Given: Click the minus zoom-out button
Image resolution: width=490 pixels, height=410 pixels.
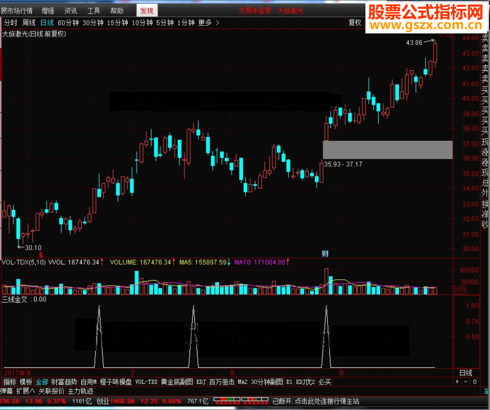Looking at the screenshot, I should pyautogui.click(x=466, y=382).
